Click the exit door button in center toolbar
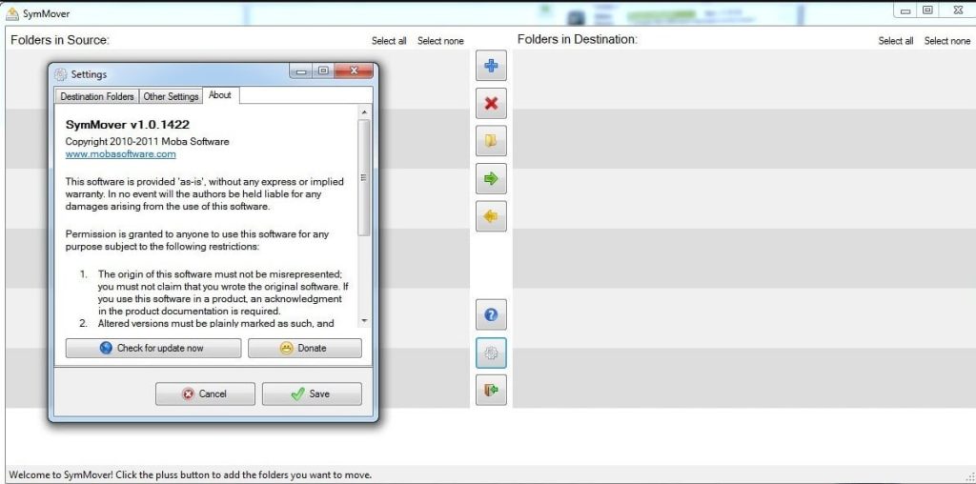Image resolution: width=976 pixels, height=484 pixels. coord(491,390)
